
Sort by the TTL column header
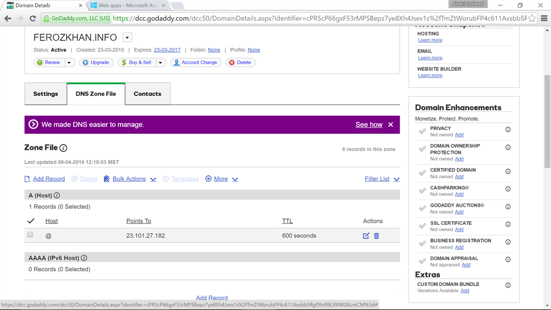point(287,221)
